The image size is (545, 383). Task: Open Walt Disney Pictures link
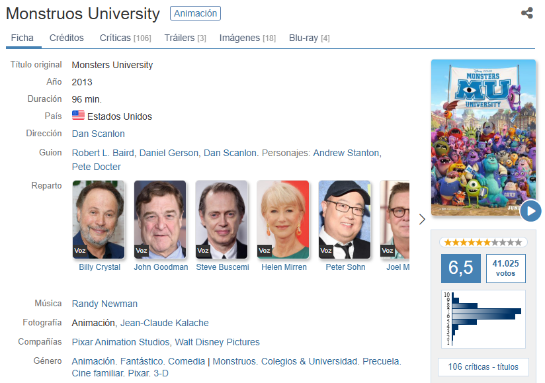(217, 342)
